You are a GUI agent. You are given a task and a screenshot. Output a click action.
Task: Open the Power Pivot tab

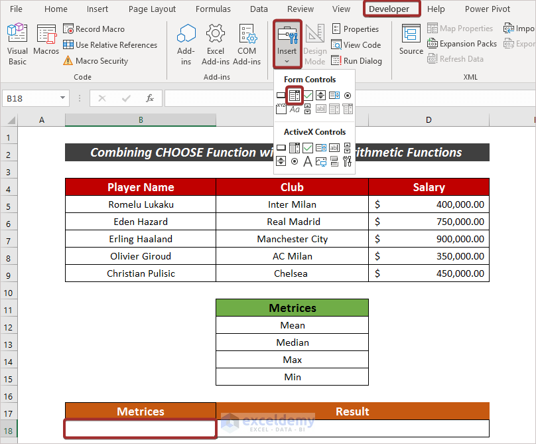487,9
